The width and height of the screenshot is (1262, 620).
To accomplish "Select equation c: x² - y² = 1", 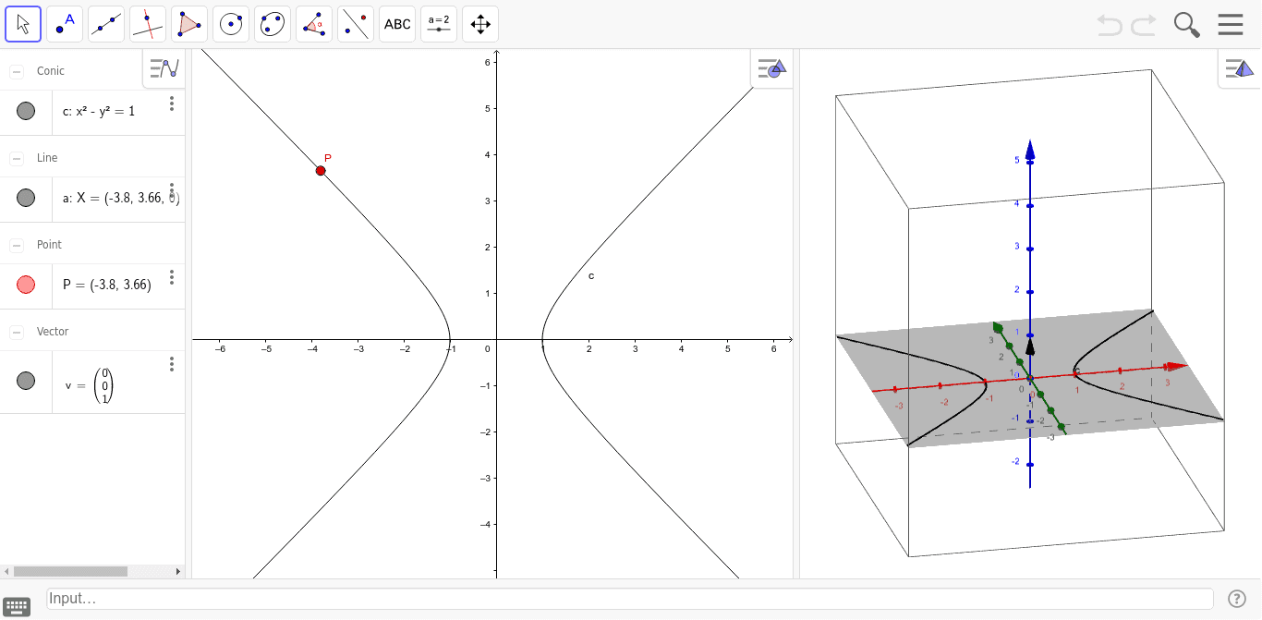I will point(99,111).
